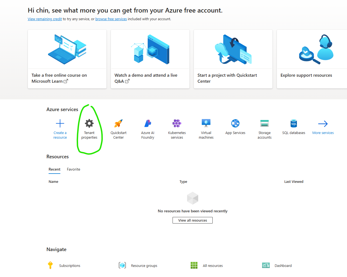Viewport: 347px width, 277px height.
Task: Click the Dashboard chart icon
Action: tap(266, 265)
